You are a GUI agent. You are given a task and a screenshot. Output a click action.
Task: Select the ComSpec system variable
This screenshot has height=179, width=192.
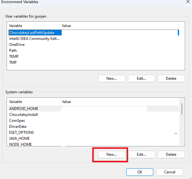[x=94, y=121]
